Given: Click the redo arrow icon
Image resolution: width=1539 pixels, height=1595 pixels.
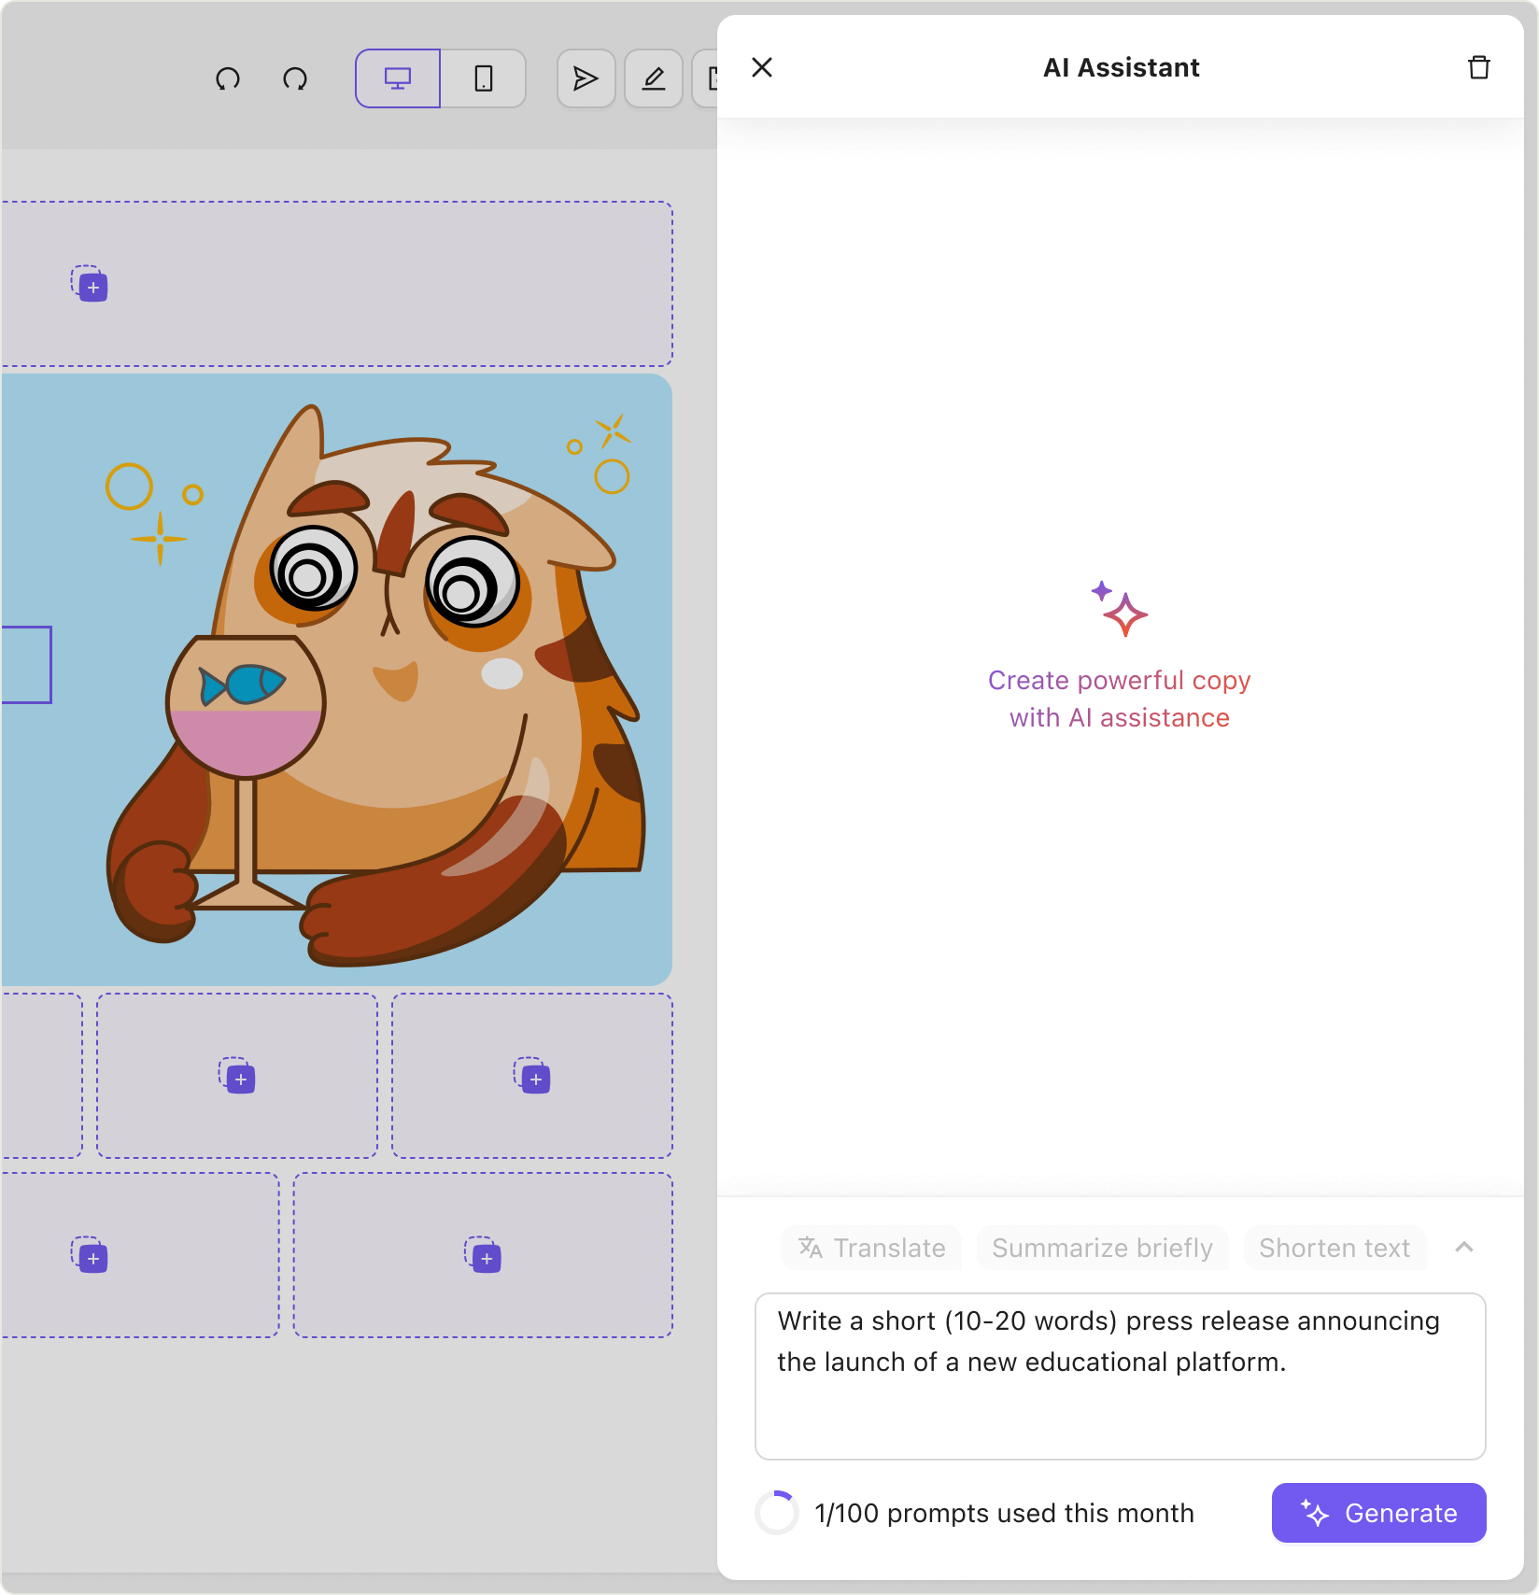Looking at the screenshot, I should point(295,78).
